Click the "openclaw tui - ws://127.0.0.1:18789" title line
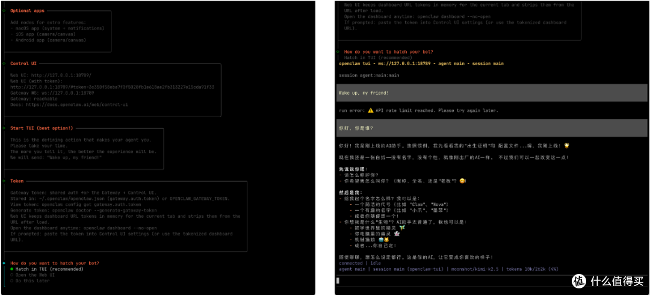The image size is (650, 295). [421, 63]
